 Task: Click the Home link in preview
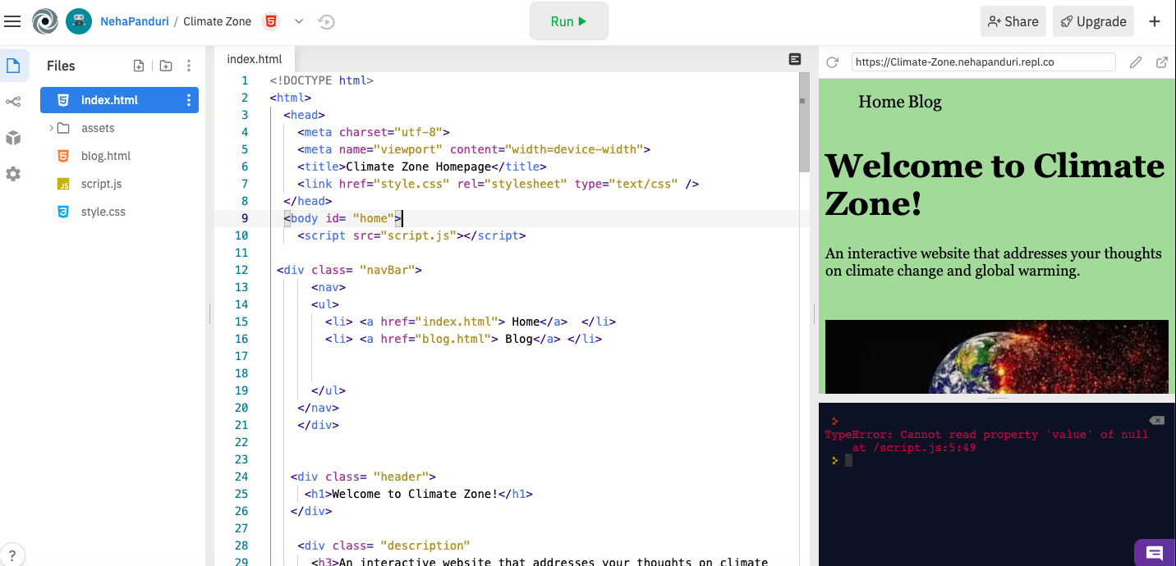tap(881, 102)
